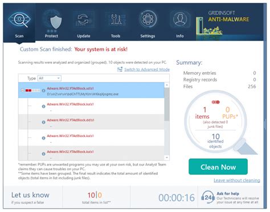Click the red threat indicator in magnifier

(215, 102)
